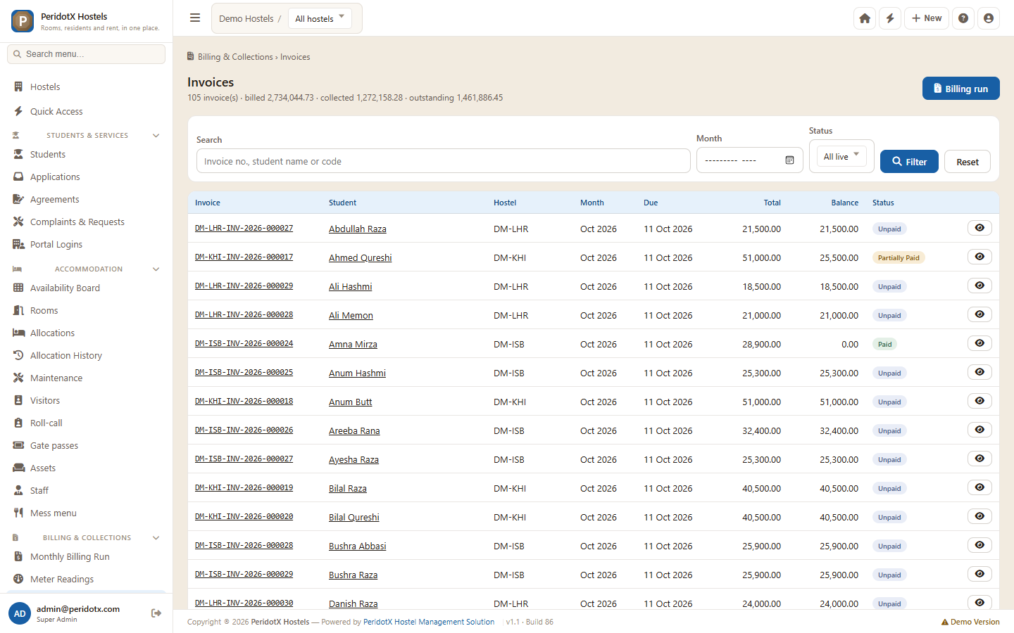Open the help question mark icon
Screen dimensions: 1014x633
click(963, 18)
